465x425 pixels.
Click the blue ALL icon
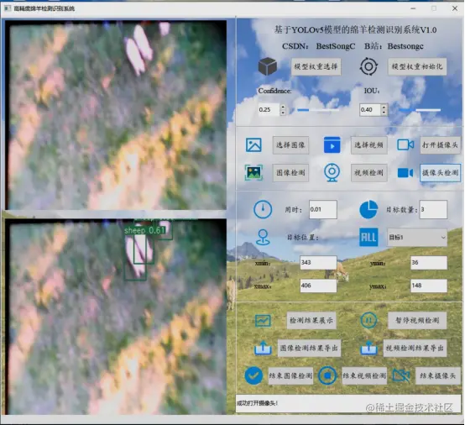pos(368,237)
